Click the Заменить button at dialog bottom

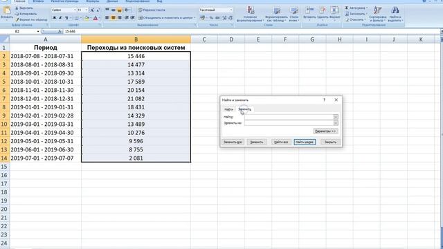(x=257, y=142)
